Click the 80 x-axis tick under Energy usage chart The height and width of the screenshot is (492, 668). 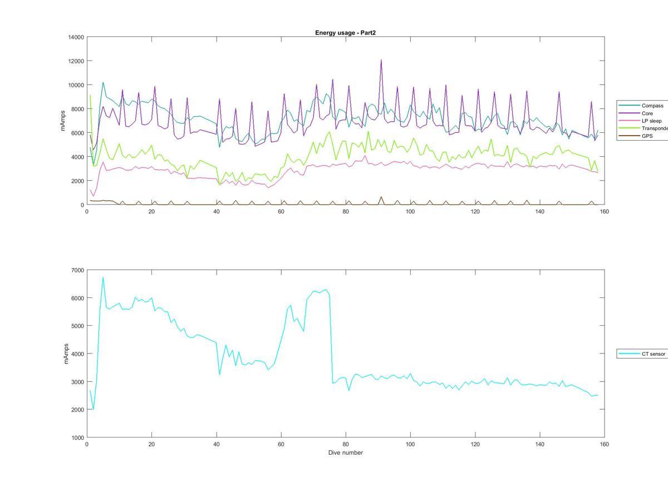[x=346, y=212]
